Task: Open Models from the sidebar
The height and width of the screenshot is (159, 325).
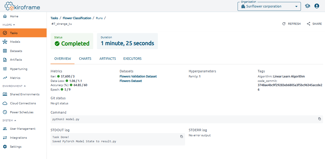Action: point(15,42)
